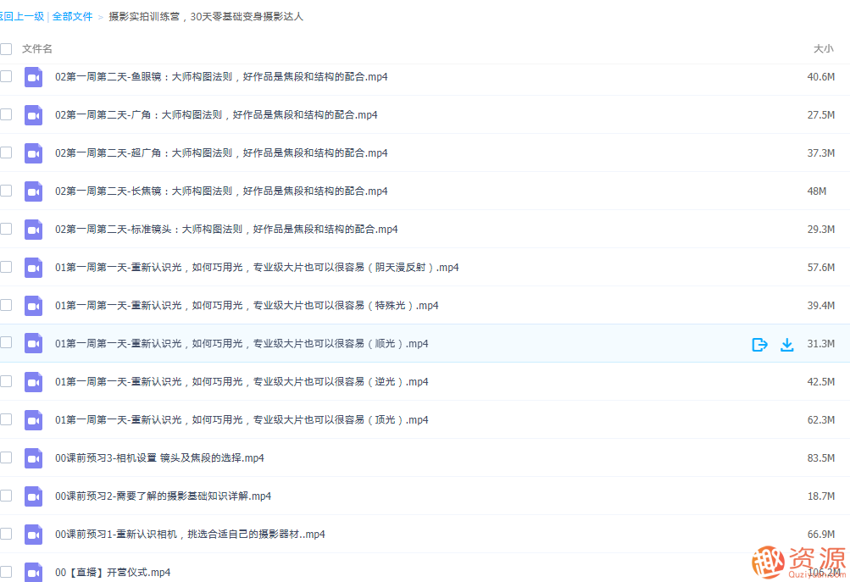This screenshot has height=582, width=850.
Task: Click 返回上一级 to go back
Action: tap(22, 16)
